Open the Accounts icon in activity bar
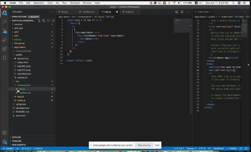 [x=4, y=133]
